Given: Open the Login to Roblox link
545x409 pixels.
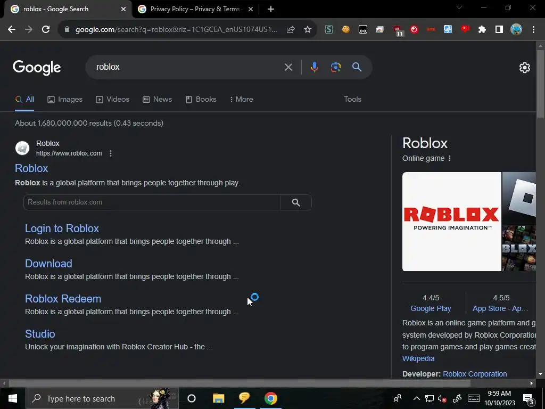Looking at the screenshot, I should [62, 228].
